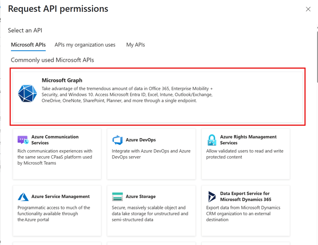Open the APIs my organization uses tab
The image size is (318, 245).
85,45
